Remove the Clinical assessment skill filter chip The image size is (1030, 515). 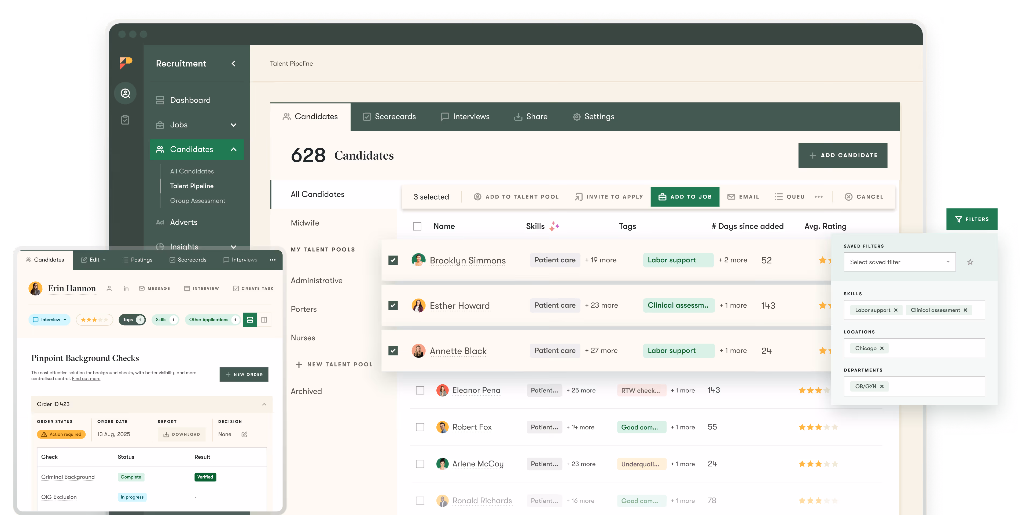965,310
